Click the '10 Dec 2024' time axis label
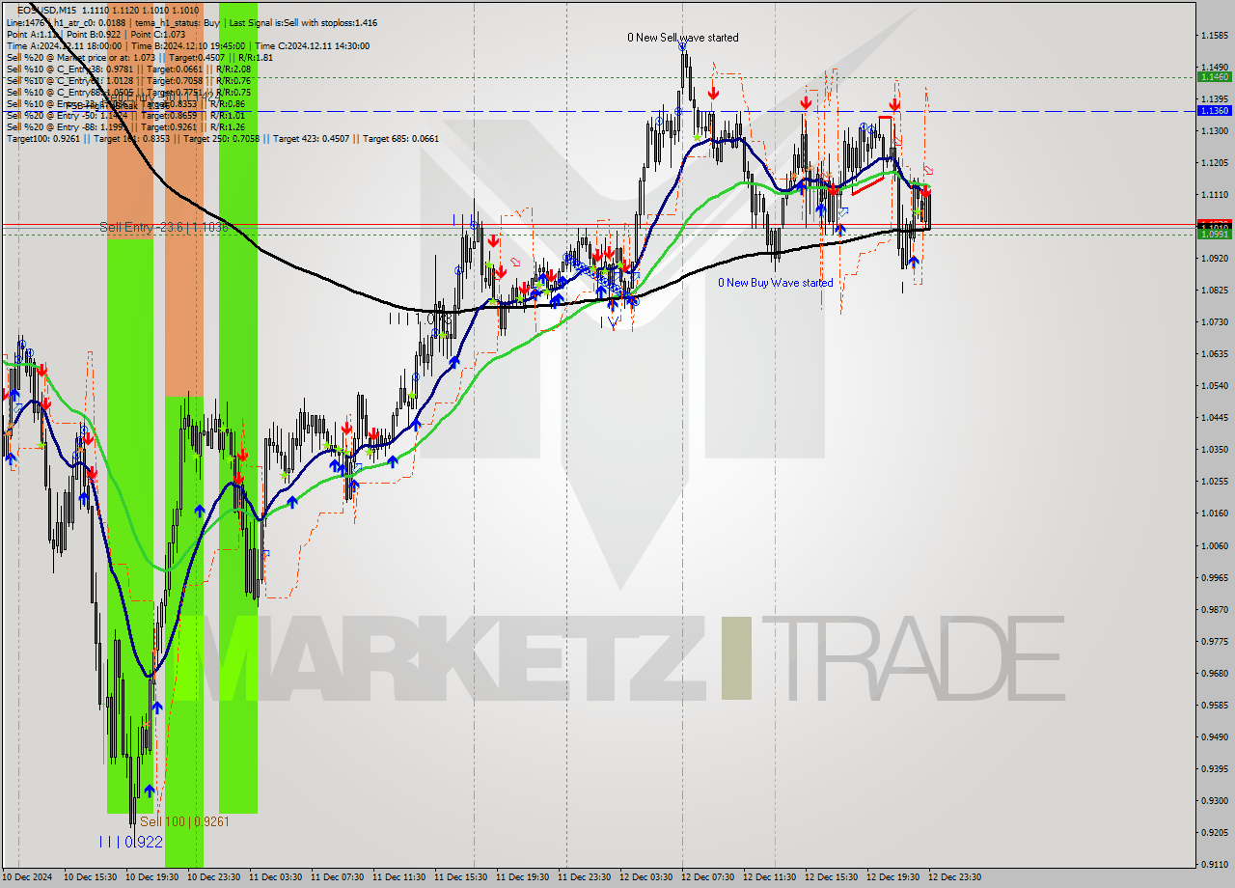The image size is (1235, 888). (x=28, y=877)
